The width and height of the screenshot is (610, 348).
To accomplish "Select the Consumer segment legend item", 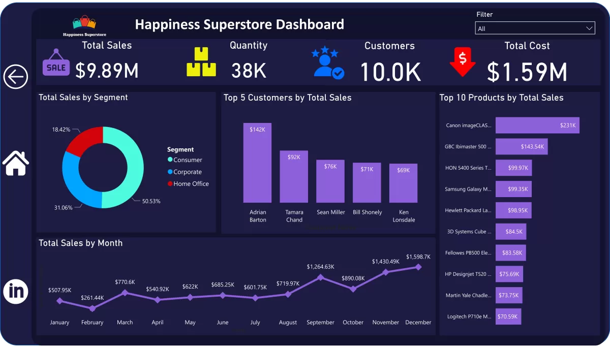I will (185, 160).
